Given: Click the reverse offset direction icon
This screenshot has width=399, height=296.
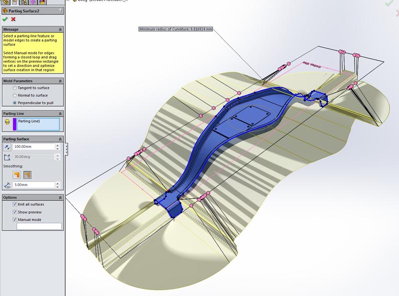Looking at the screenshot, I should click(x=7, y=147).
